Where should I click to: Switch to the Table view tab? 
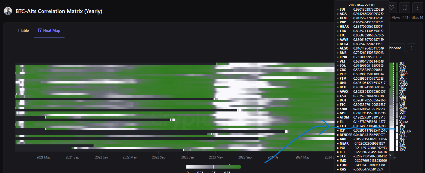(22, 30)
